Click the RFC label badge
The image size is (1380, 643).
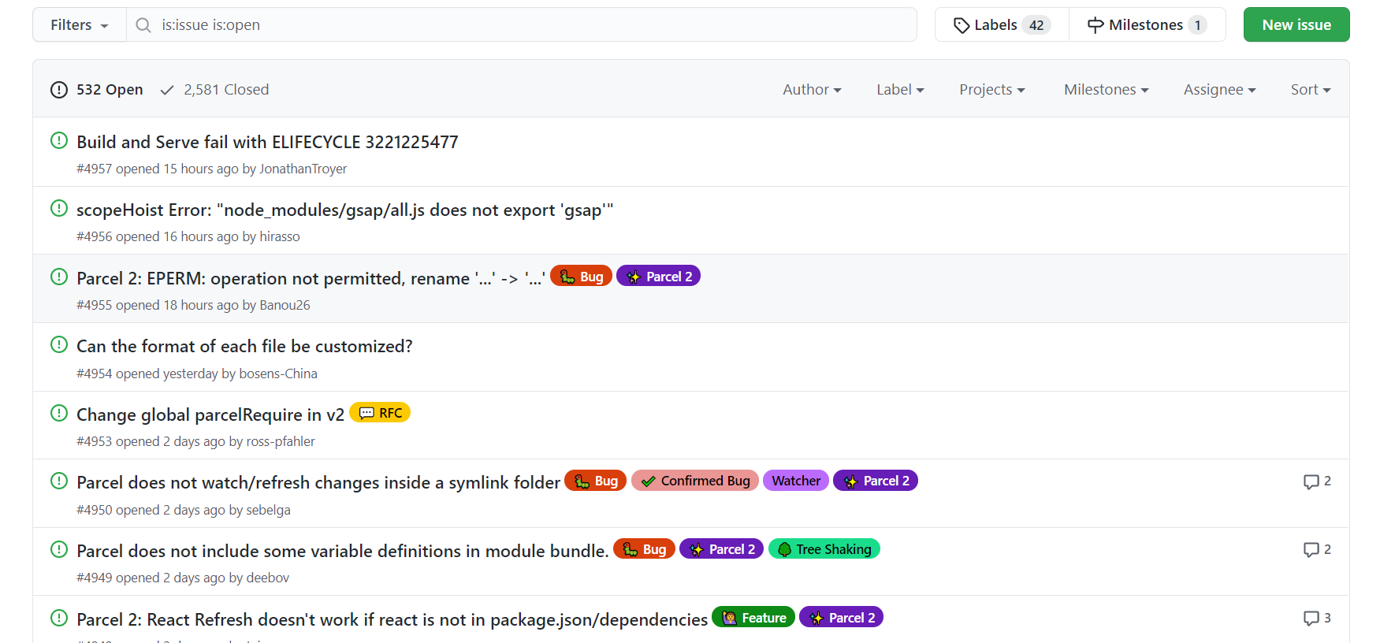380,413
